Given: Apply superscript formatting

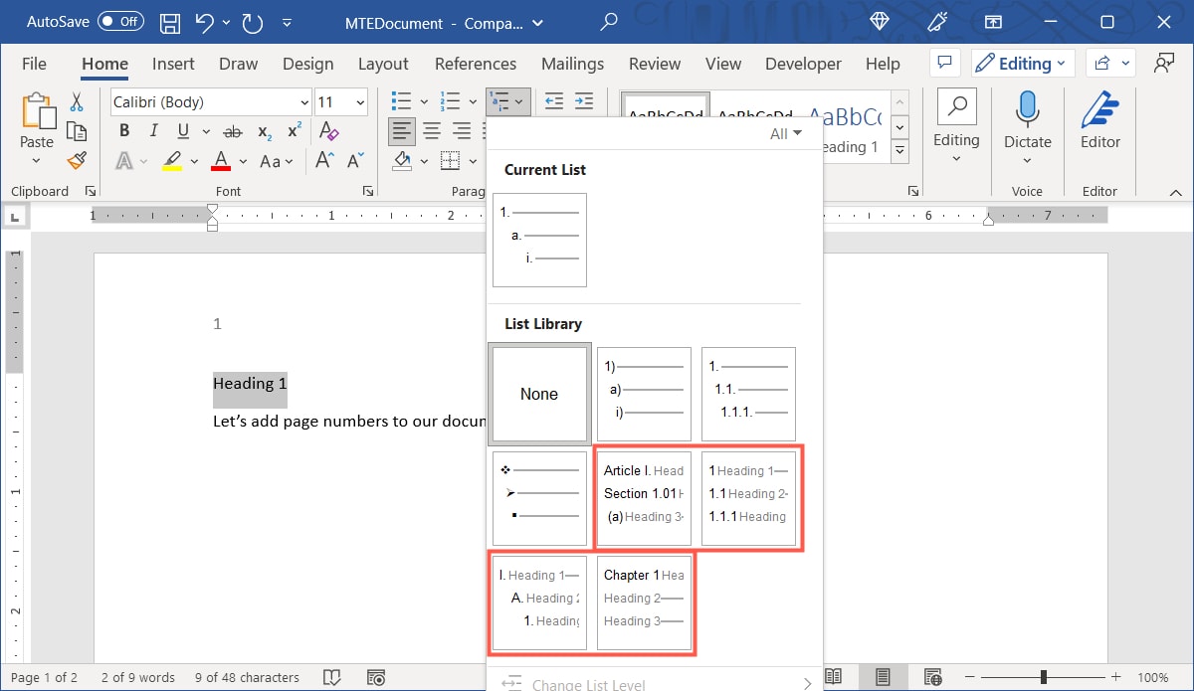Looking at the screenshot, I should point(292,130).
